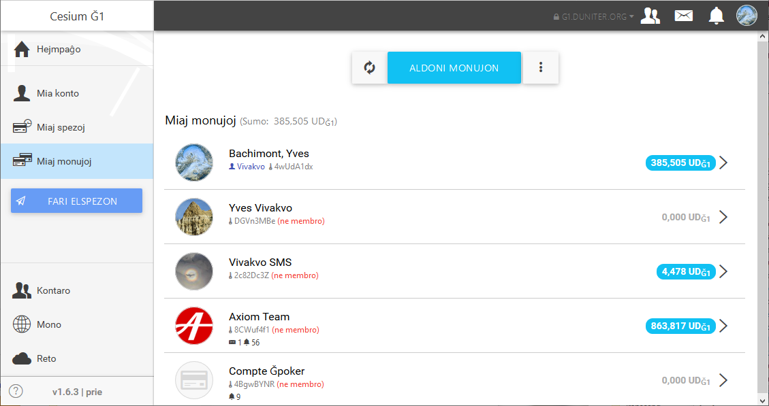This screenshot has width=769, height=406.
Task: Click the ALDONI MONUJON button
Action: coord(454,67)
